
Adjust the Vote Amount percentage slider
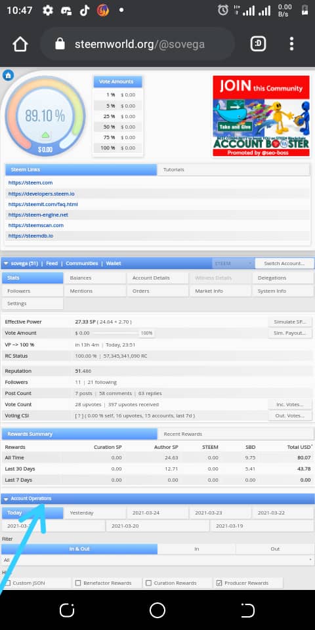[116, 333]
